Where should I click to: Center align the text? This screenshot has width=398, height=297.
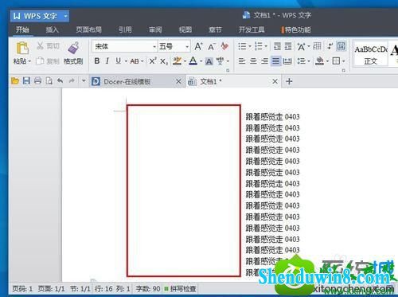tap(253, 61)
